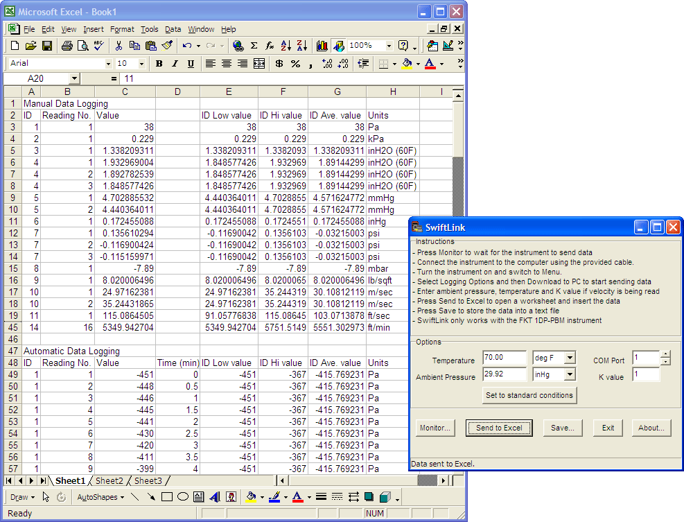This screenshot has height=522, width=684.
Task: Open the Edit menu
Action: point(48,29)
